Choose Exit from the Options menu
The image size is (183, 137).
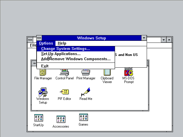76,66
